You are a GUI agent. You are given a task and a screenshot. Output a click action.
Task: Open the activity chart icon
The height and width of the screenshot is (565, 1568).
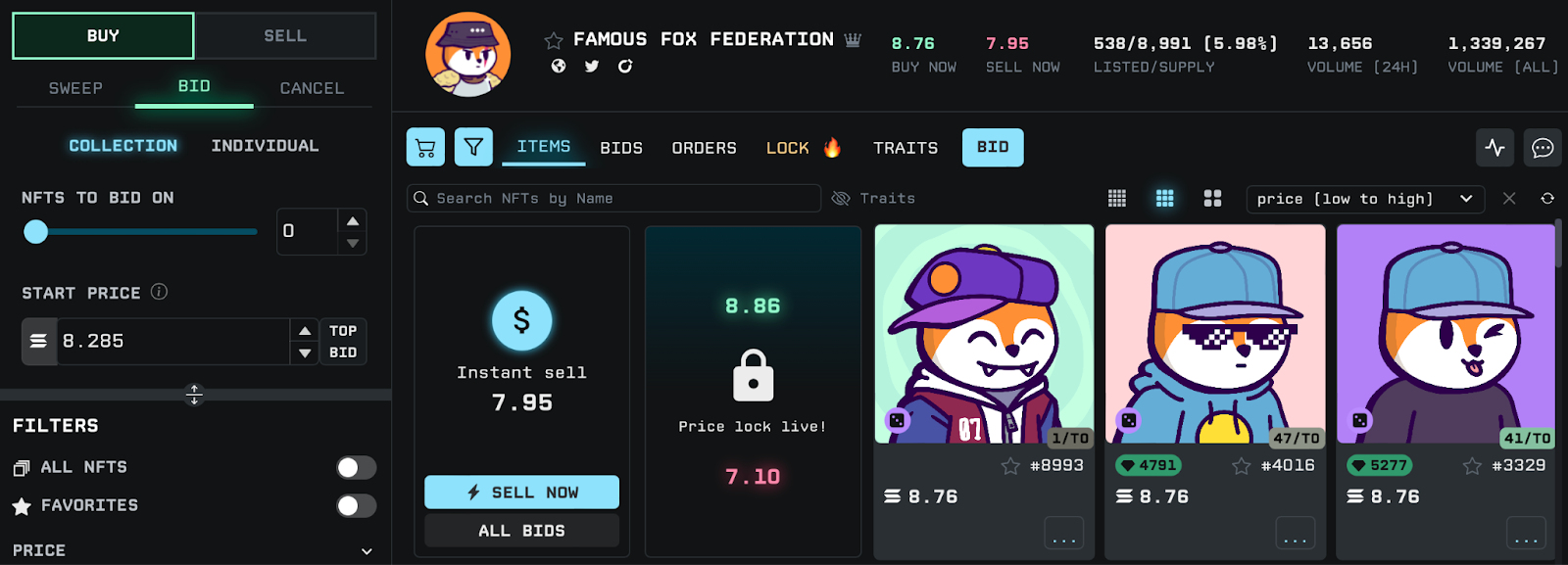1494,148
